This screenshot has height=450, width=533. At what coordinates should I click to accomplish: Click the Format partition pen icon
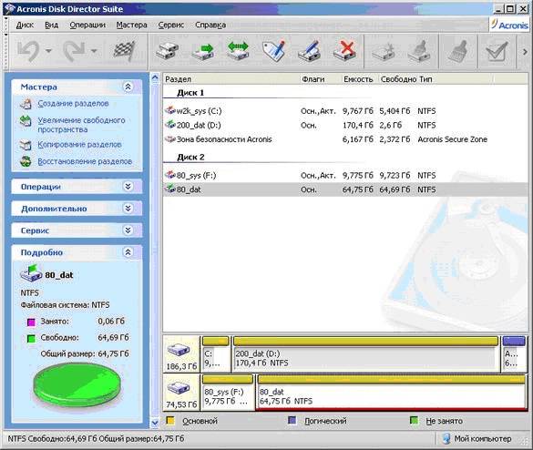click(x=309, y=51)
